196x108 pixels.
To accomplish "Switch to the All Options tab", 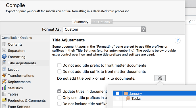I will point(102,22).
